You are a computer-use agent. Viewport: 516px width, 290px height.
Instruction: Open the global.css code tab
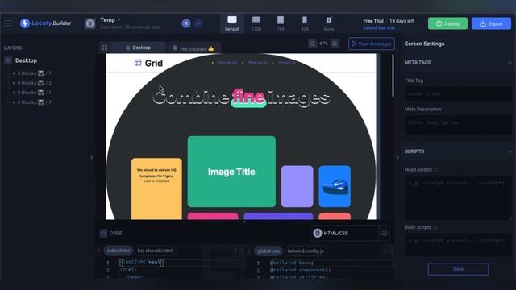pyautogui.click(x=268, y=251)
